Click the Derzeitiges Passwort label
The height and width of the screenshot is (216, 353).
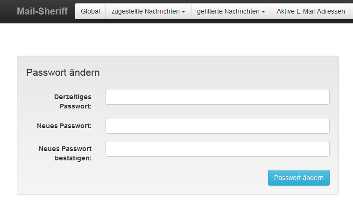coord(73,101)
